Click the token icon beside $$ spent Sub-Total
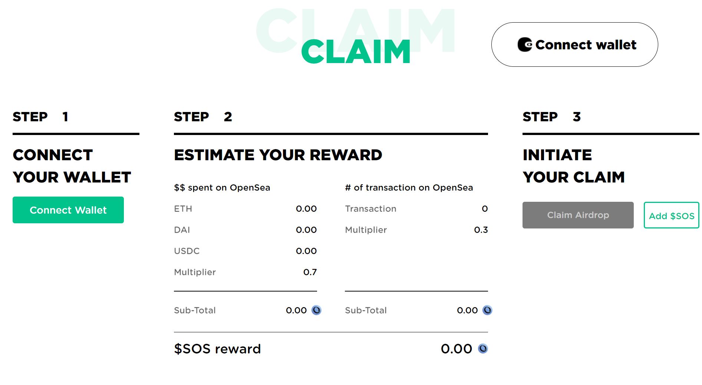 (x=316, y=310)
